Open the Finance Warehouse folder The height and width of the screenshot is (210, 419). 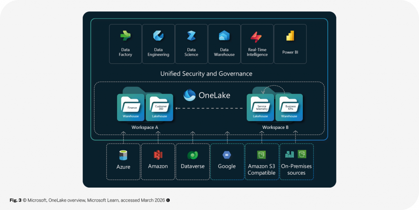click(131, 108)
